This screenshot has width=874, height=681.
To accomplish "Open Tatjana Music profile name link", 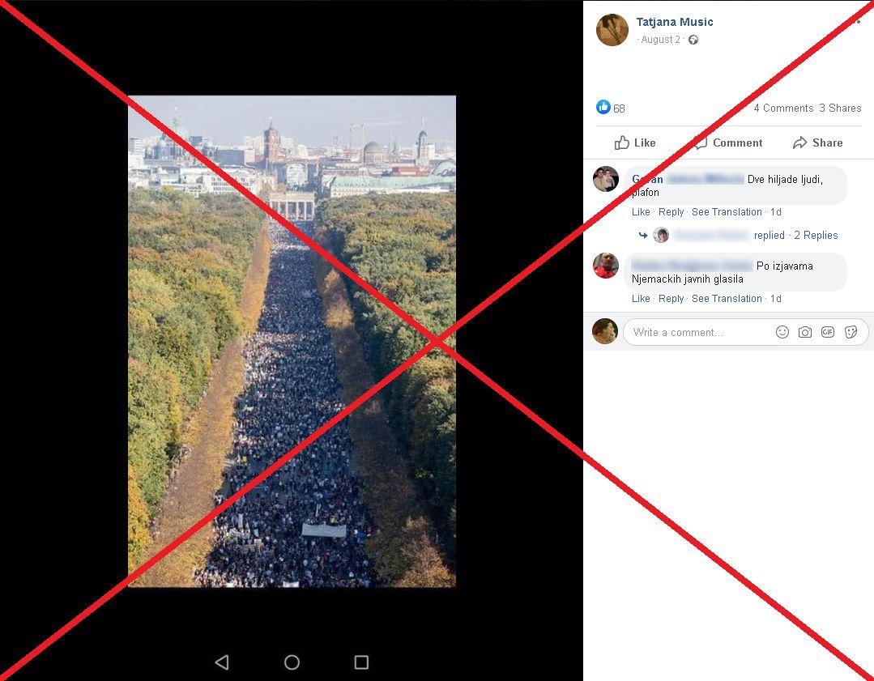I will point(675,22).
